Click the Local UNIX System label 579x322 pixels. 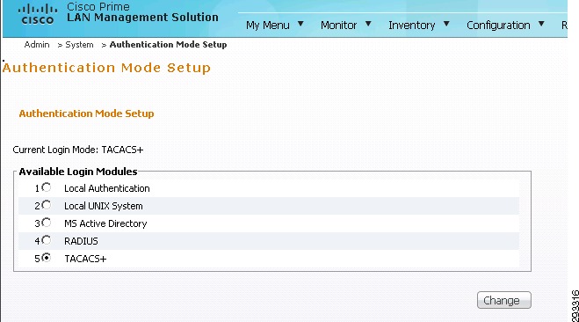(x=104, y=206)
